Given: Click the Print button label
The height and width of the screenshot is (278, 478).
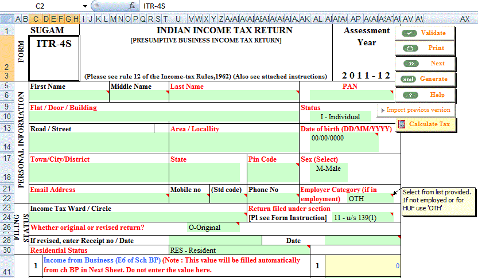Looking at the screenshot, I should [x=436, y=48].
